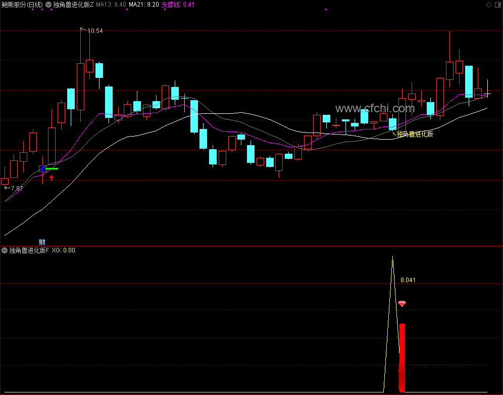Select the magenta 支撑线: 9.41 label
This screenshot has height=395, width=503.
tap(178, 5)
